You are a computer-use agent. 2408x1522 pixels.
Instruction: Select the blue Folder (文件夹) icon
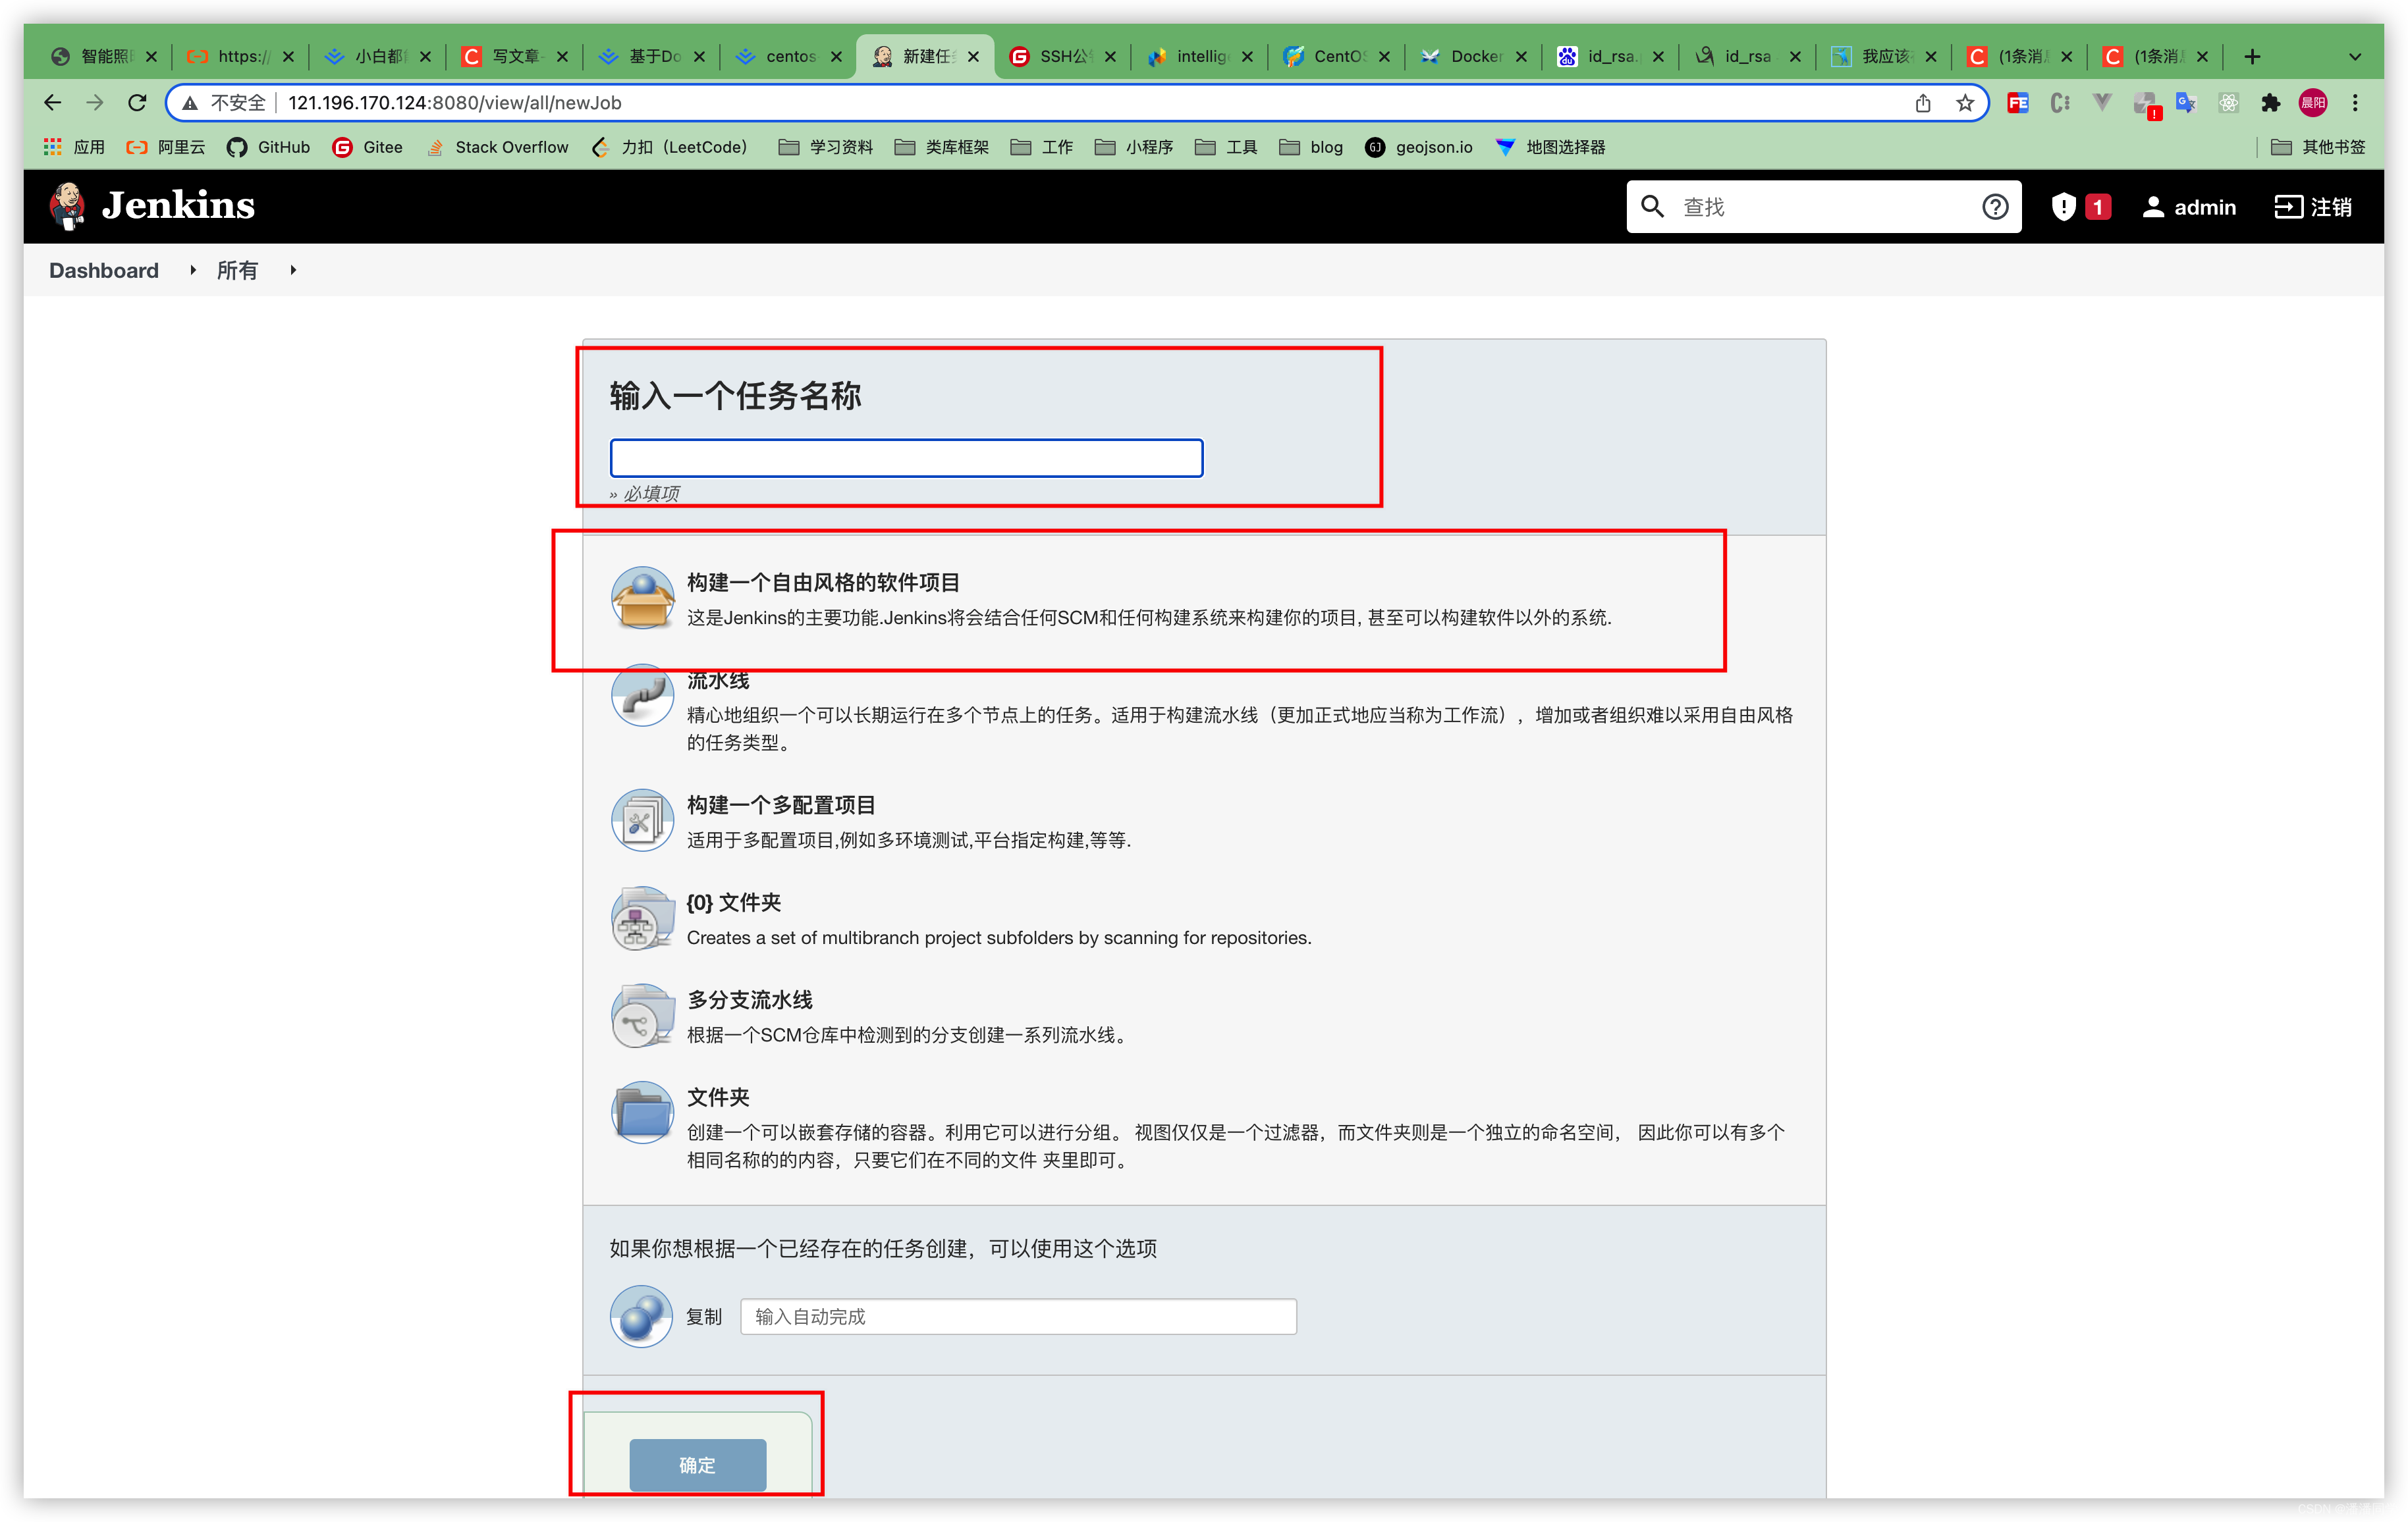click(642, 1113)
